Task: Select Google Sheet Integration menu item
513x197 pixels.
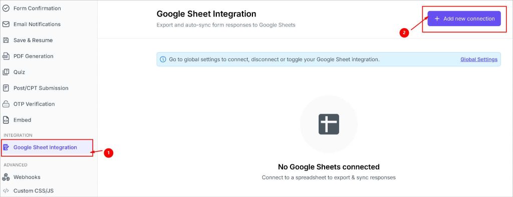Action: 47,147
